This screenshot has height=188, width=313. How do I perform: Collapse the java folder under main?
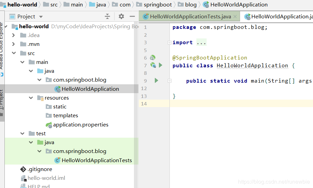31,71
